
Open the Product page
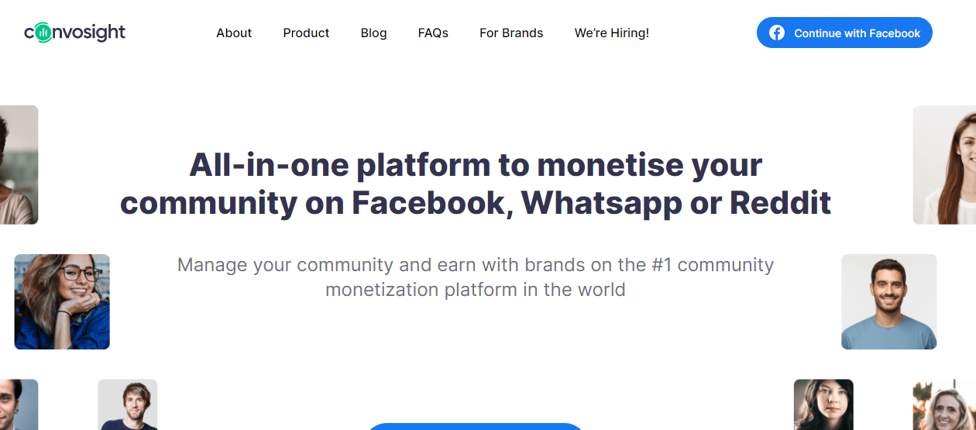click(306, 33)
